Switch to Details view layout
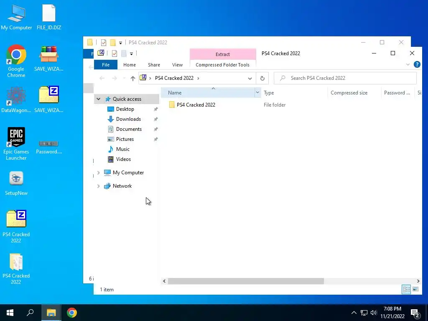The width and height of the screenshot is (428, 321). (406, 289)
